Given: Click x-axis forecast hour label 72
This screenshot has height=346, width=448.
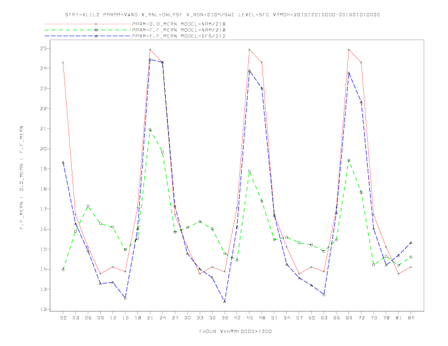Looking at the screenshot, I should coord(361,318).
